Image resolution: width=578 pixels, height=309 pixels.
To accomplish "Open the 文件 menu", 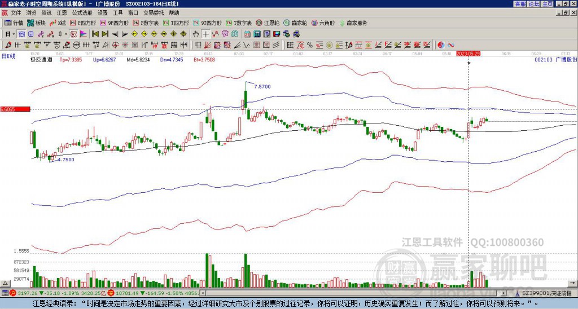I will 16,13.
